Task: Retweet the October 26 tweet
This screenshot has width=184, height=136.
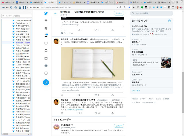Action: (79, 113)
